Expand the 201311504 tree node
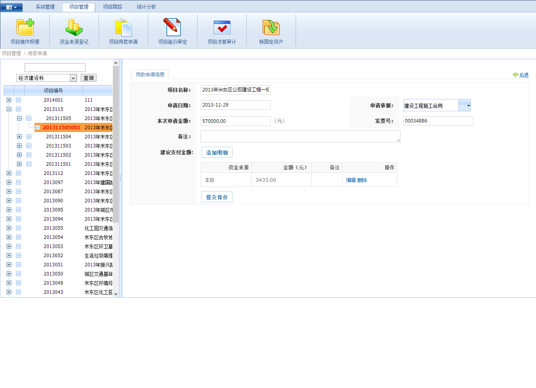The width and height of the screenshot is (536, 388). (19, 137)
